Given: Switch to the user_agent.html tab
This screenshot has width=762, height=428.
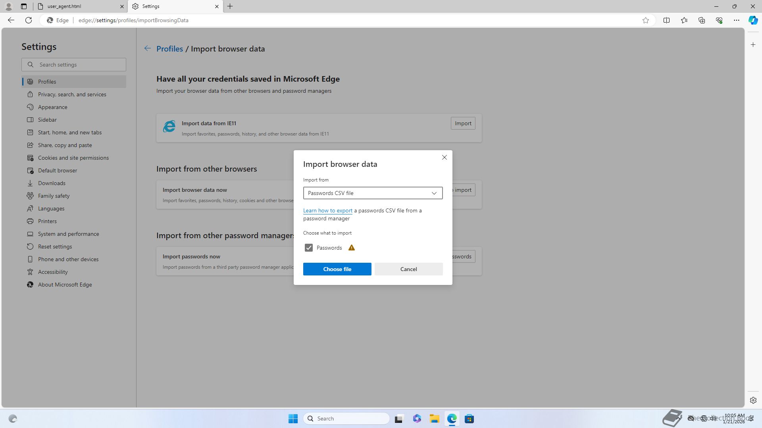Looking at the screenshot, I should coord(79,6).
